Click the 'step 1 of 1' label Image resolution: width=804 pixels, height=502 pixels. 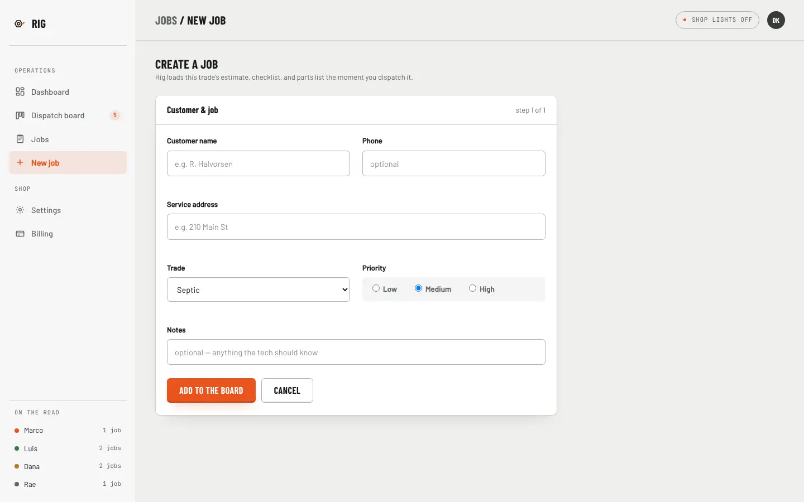530,110
